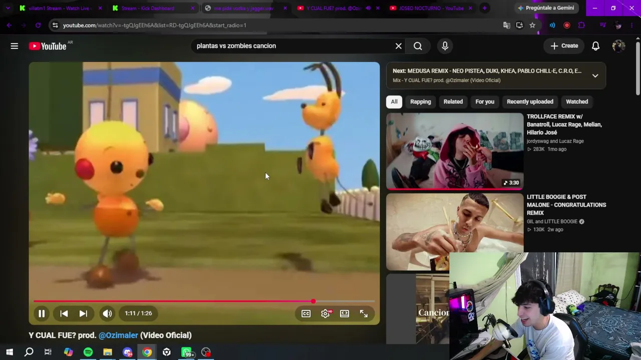Click "Pregúntale a Gemini" button
This screenshot has width=641, height=360.
click(546, 8)
